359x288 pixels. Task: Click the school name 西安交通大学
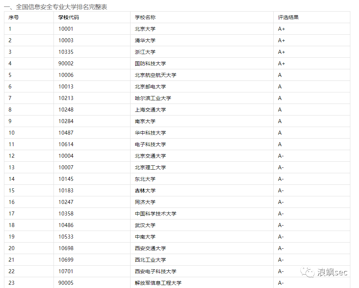coord(150,248)
